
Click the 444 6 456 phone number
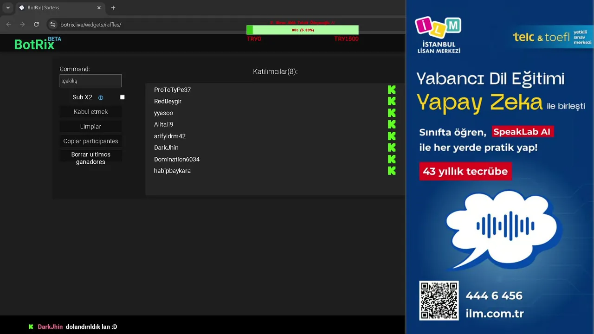click(494, 295)
